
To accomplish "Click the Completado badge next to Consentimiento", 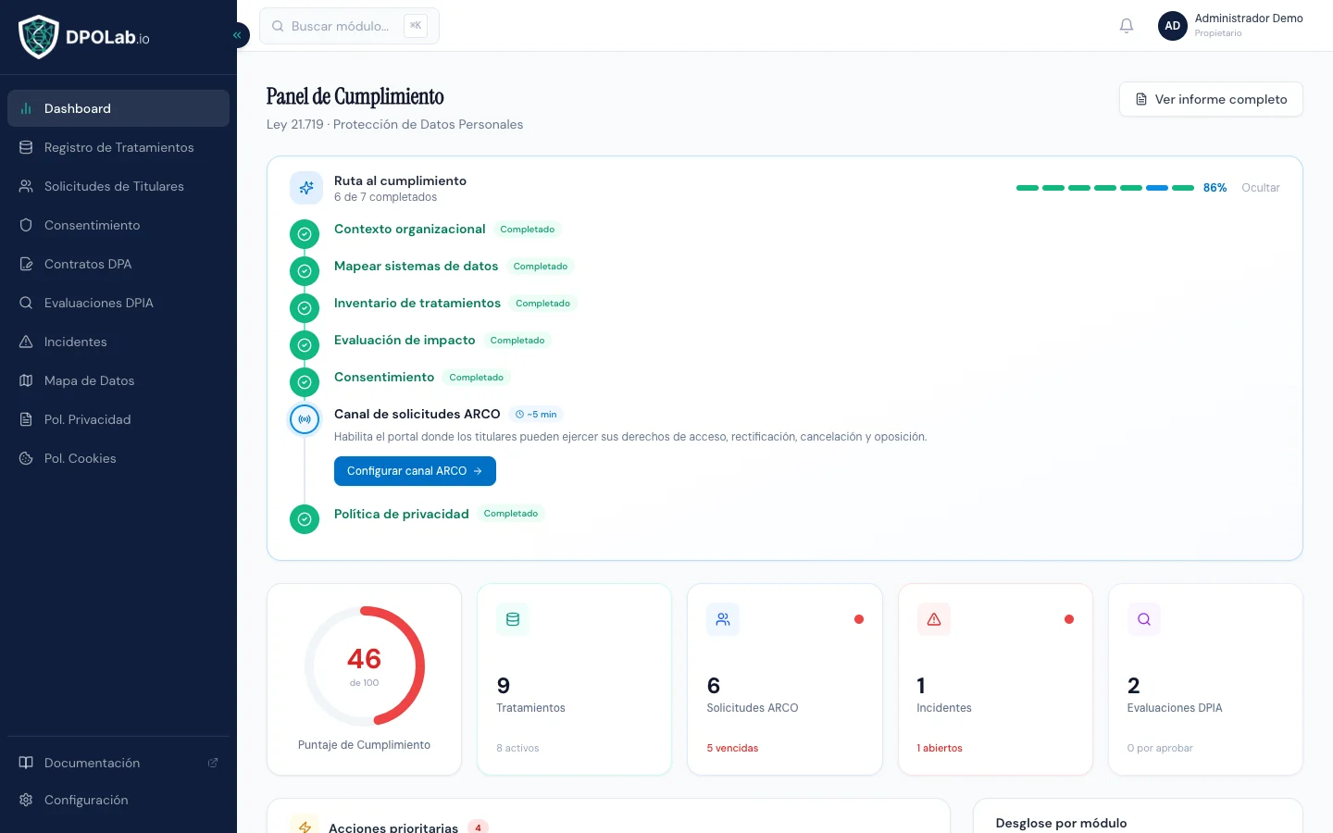I will tap(476, 378).
